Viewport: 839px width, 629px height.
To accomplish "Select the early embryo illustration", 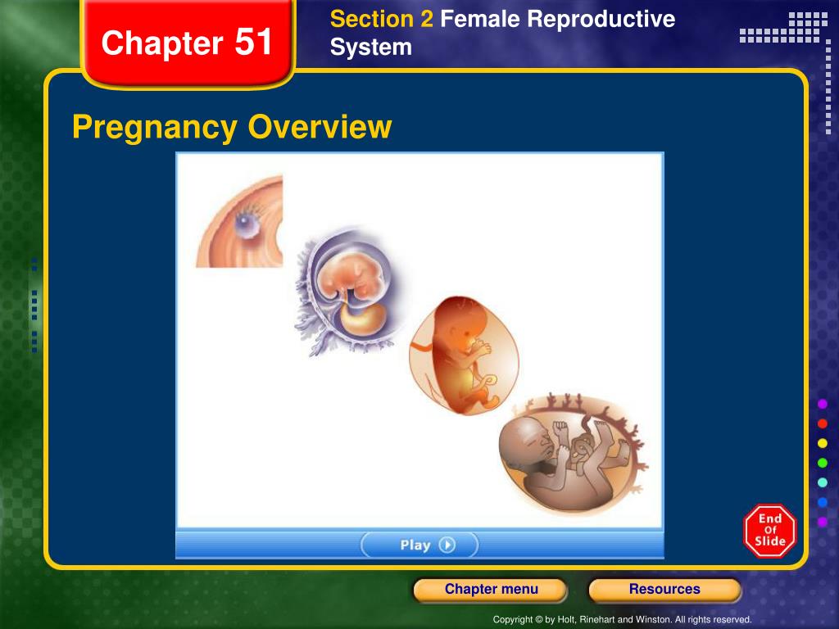I will pos(348,291).
